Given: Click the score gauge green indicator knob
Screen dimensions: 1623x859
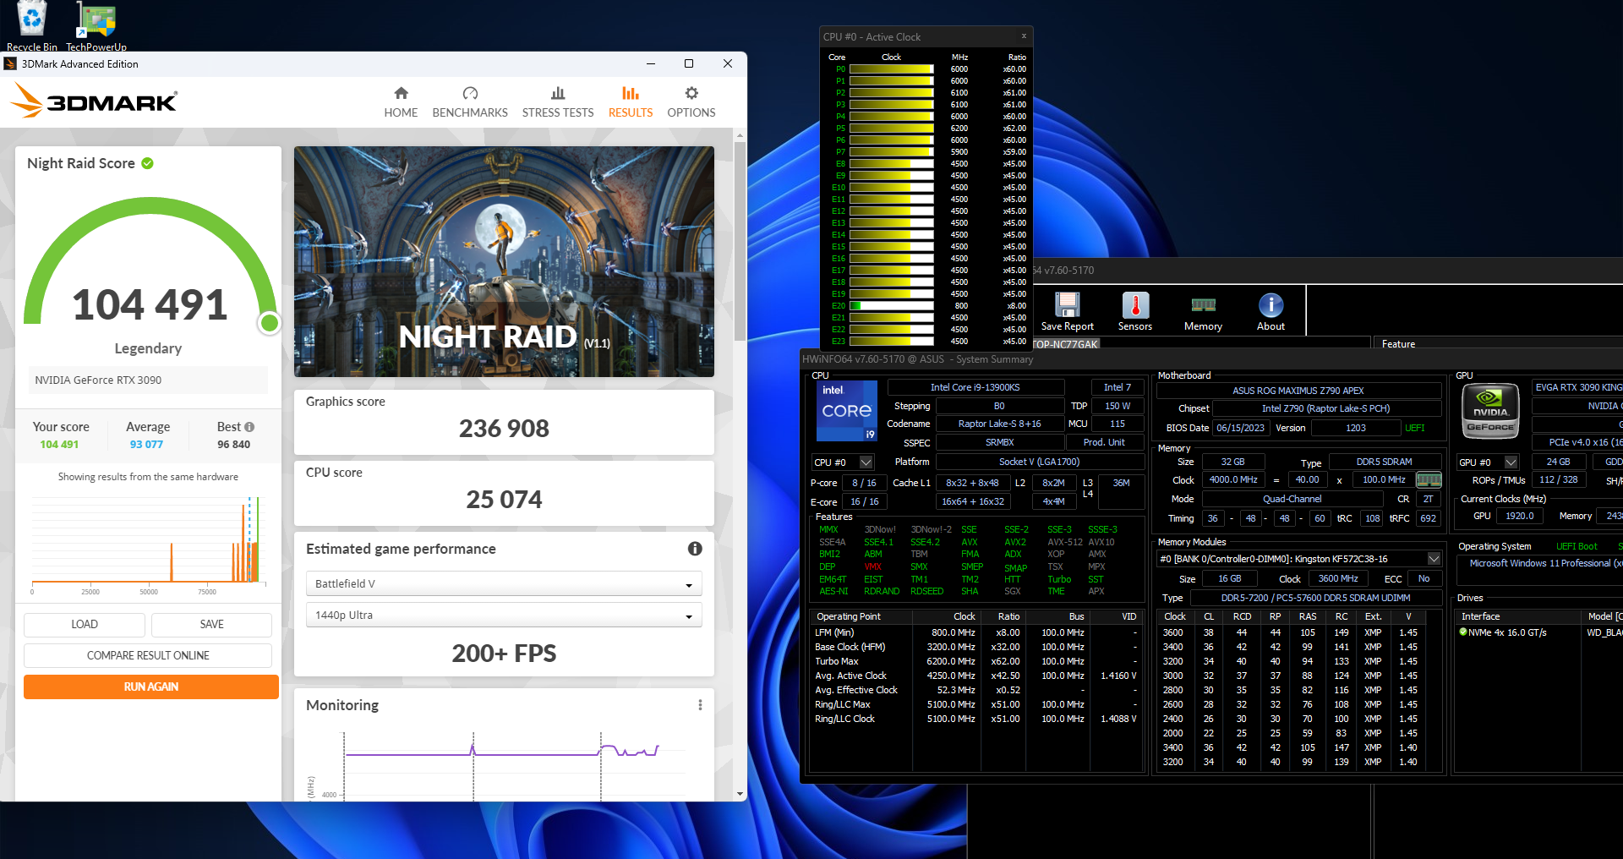Looking at the screenshot, I should point(270,322).
